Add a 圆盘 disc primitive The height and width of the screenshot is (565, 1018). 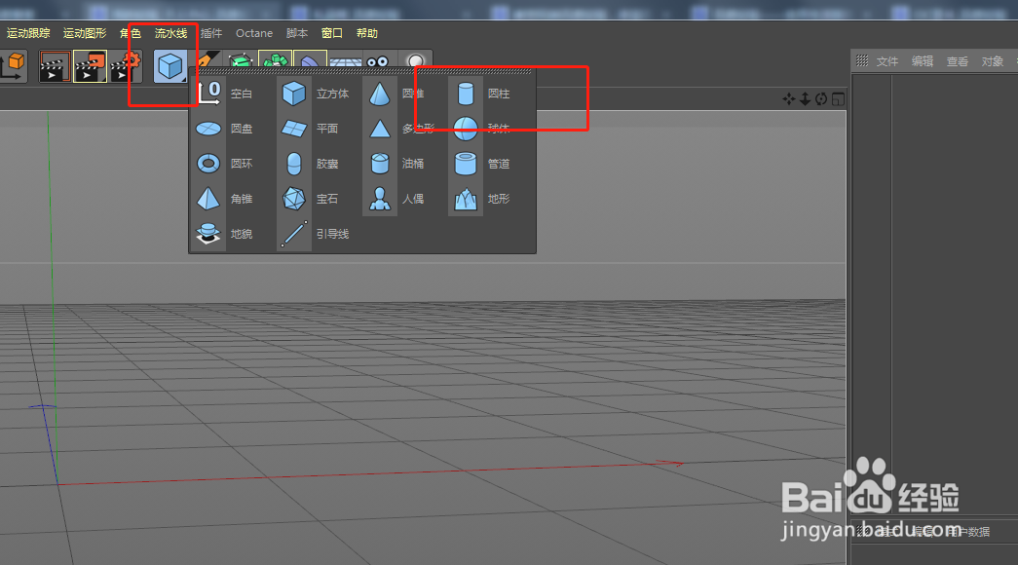[x=225, y=129]
